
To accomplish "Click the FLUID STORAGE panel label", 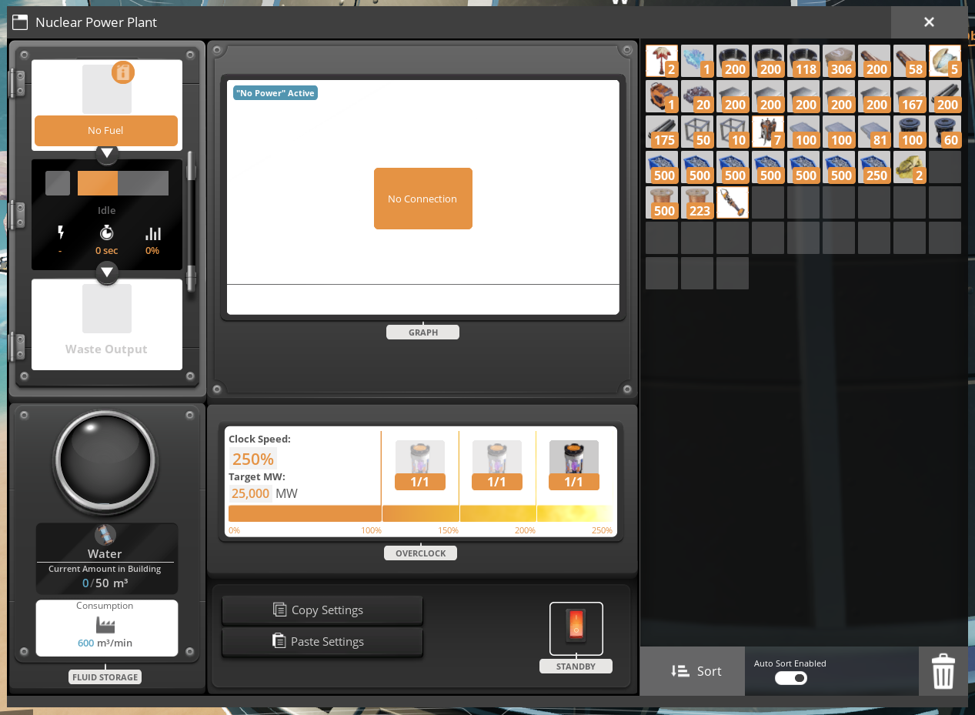I will coord(105,677).
